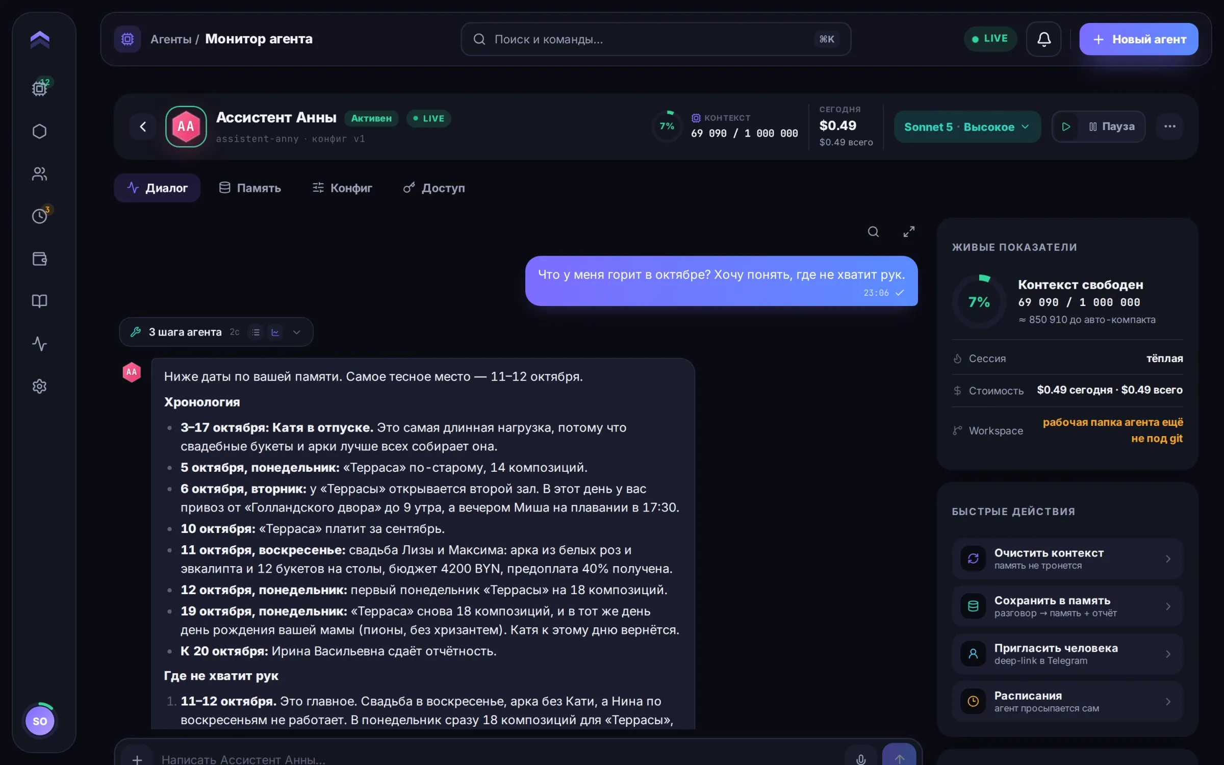Open the three-dots more menu
Screen dimensions: 1224x765
1169,126
